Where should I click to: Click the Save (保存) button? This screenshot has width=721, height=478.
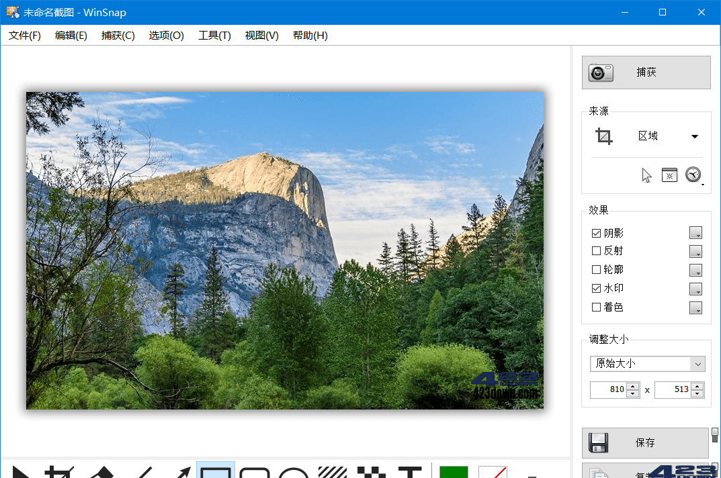[645, 443]
